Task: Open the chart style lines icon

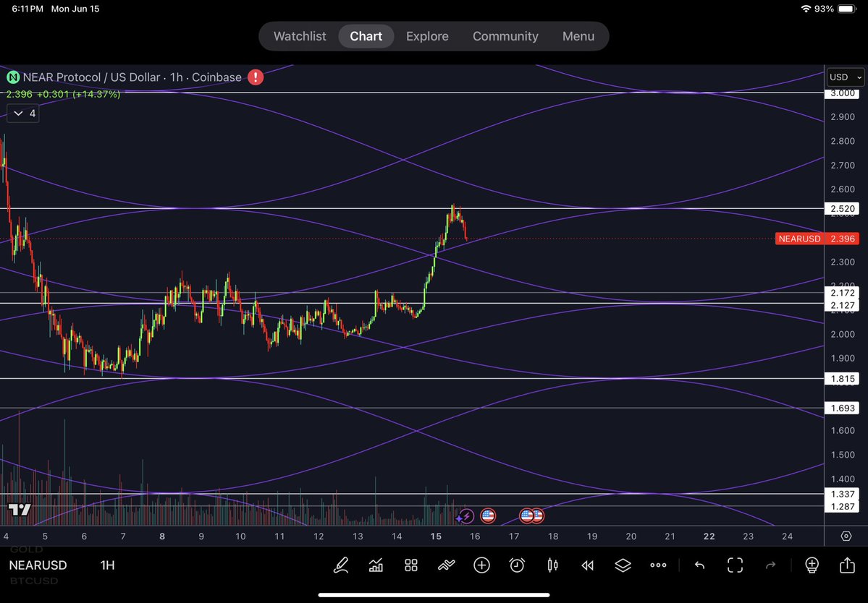Action: point(446,565)
